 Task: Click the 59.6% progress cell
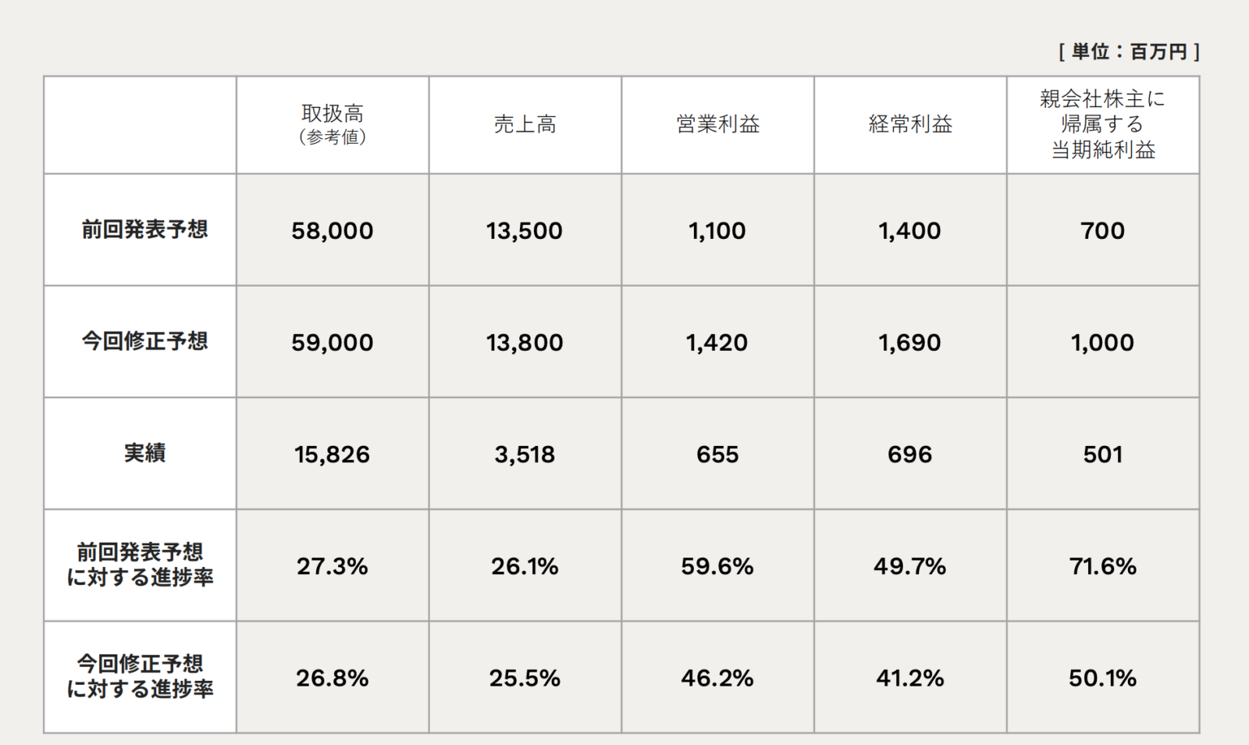click(717, 566)
